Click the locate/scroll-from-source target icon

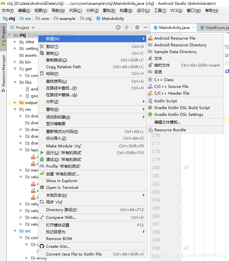(x=118, y=27)
